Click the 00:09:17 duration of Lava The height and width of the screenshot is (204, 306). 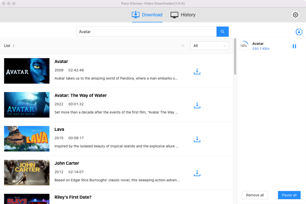pyautogui.click(x=76, y=138)
